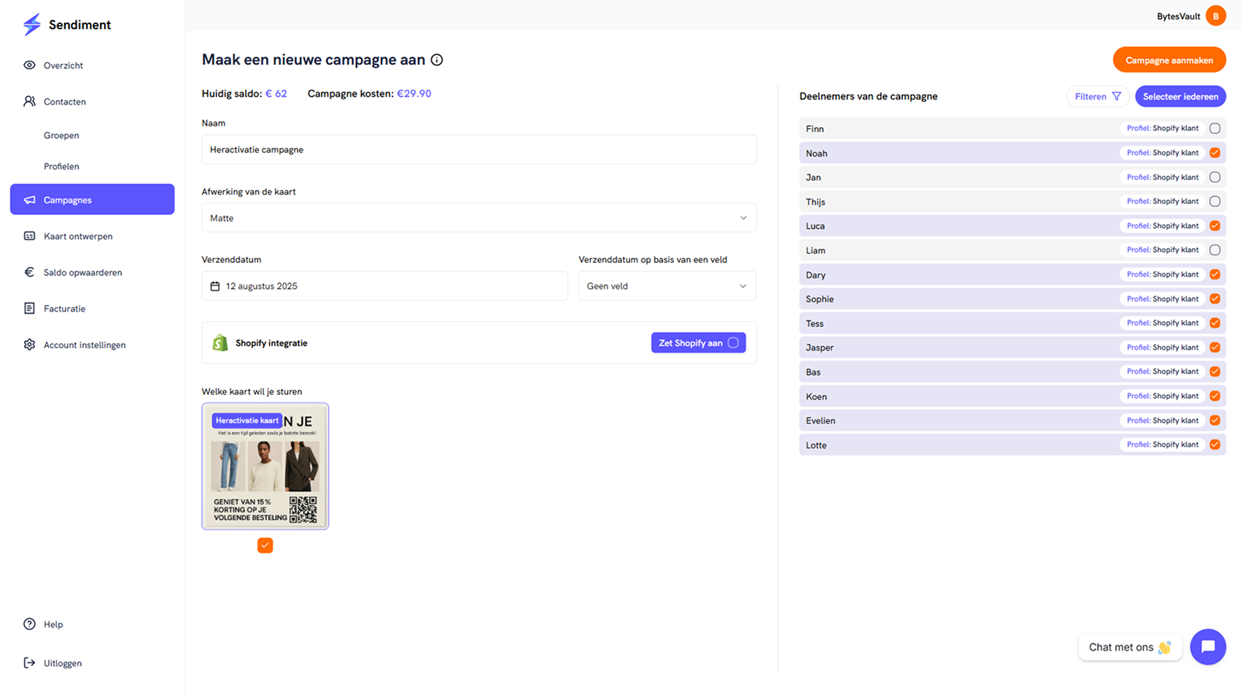Open the chat bubble widget
Viewport: 1241px width, 698px height.
[x=1208, y=647]
